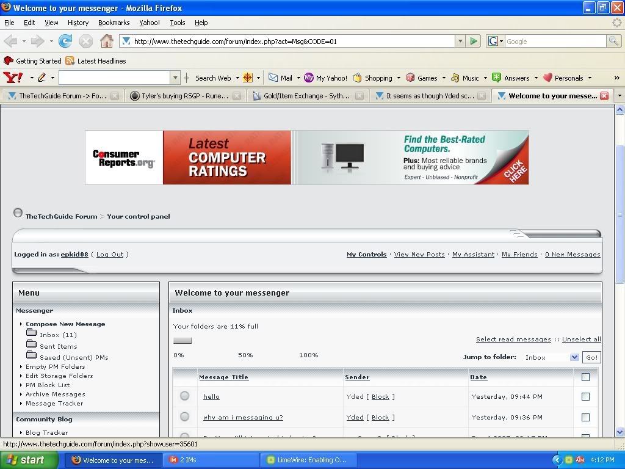Tick the select-all checkbox in header
The width and height of the screenshot is (625, 469).
[x=585, y=377]
